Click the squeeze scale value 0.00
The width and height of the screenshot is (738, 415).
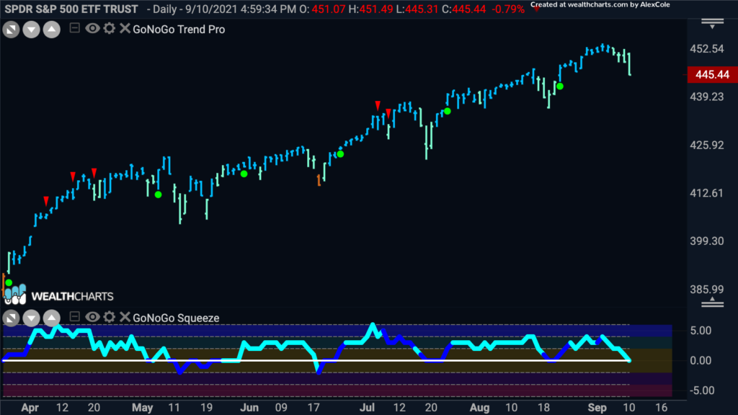701,360
